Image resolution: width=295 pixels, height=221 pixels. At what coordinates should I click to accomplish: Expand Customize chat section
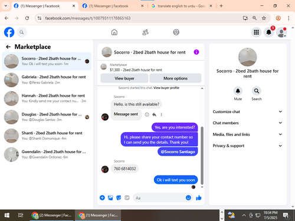pyautogui.click(x=247, y=111)
